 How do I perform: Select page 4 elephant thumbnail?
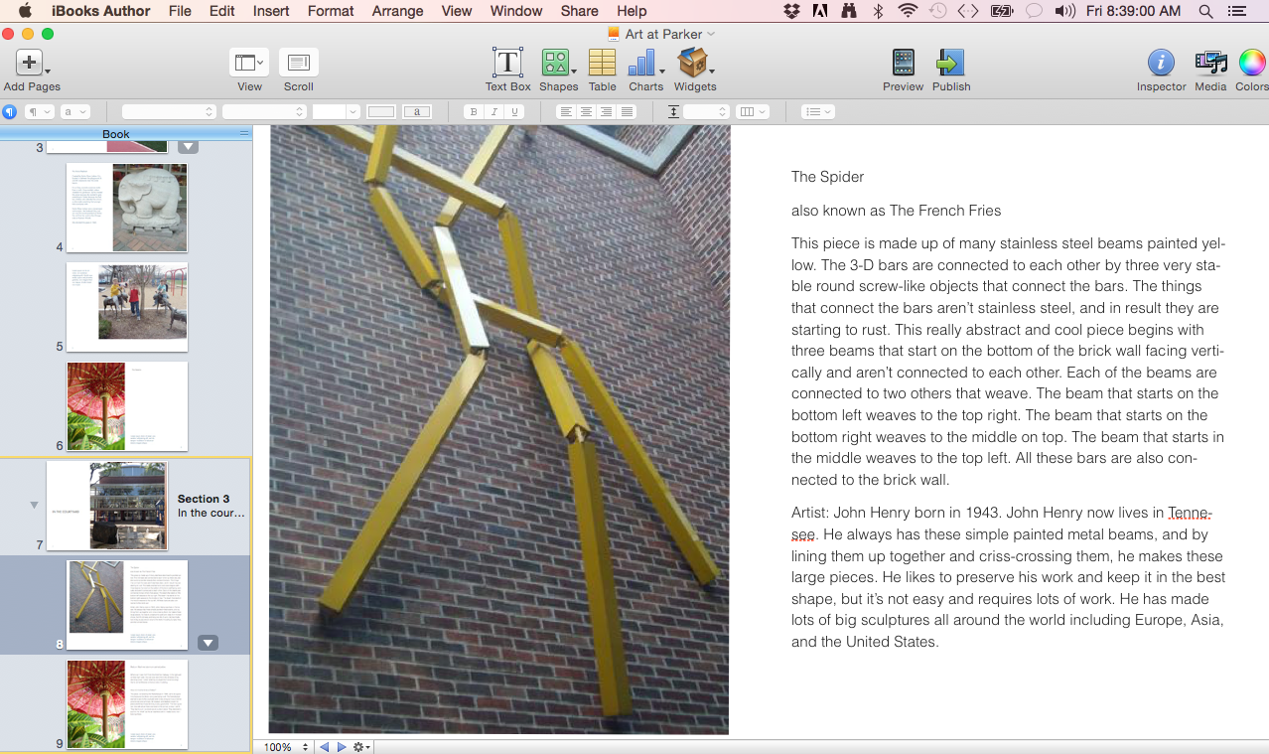(x=126, y=209)
